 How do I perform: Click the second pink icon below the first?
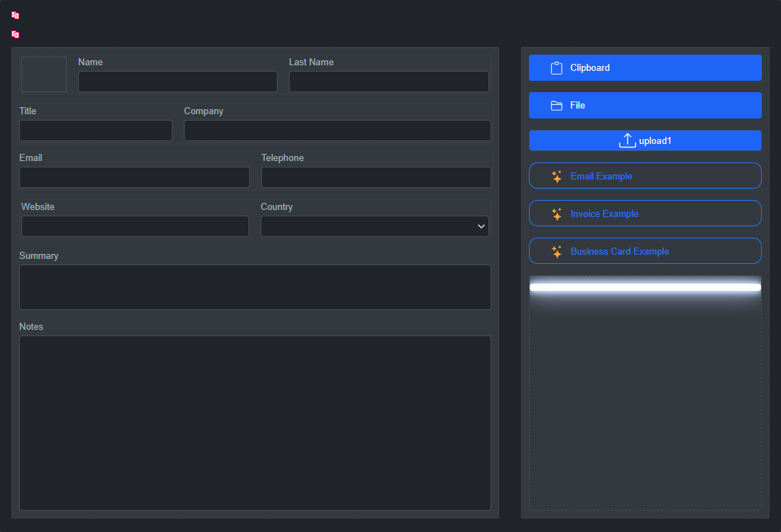(16, 34)
